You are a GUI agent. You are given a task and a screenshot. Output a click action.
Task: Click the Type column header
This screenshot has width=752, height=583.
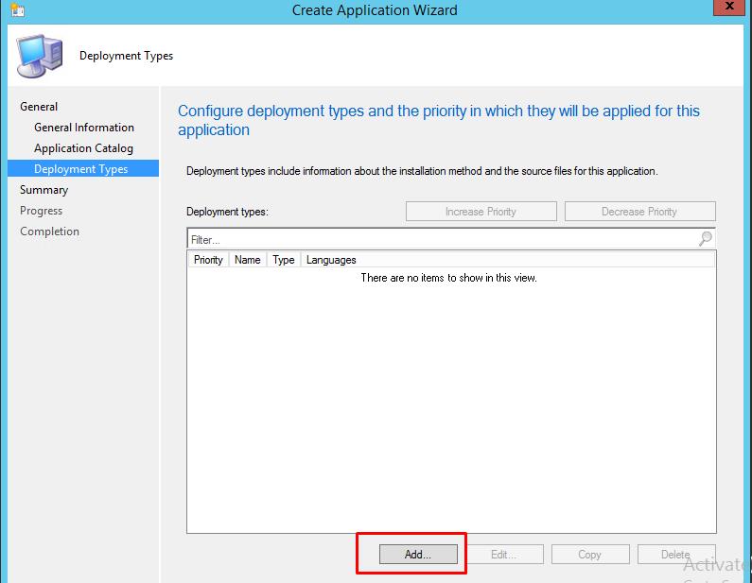click(283, 260)
